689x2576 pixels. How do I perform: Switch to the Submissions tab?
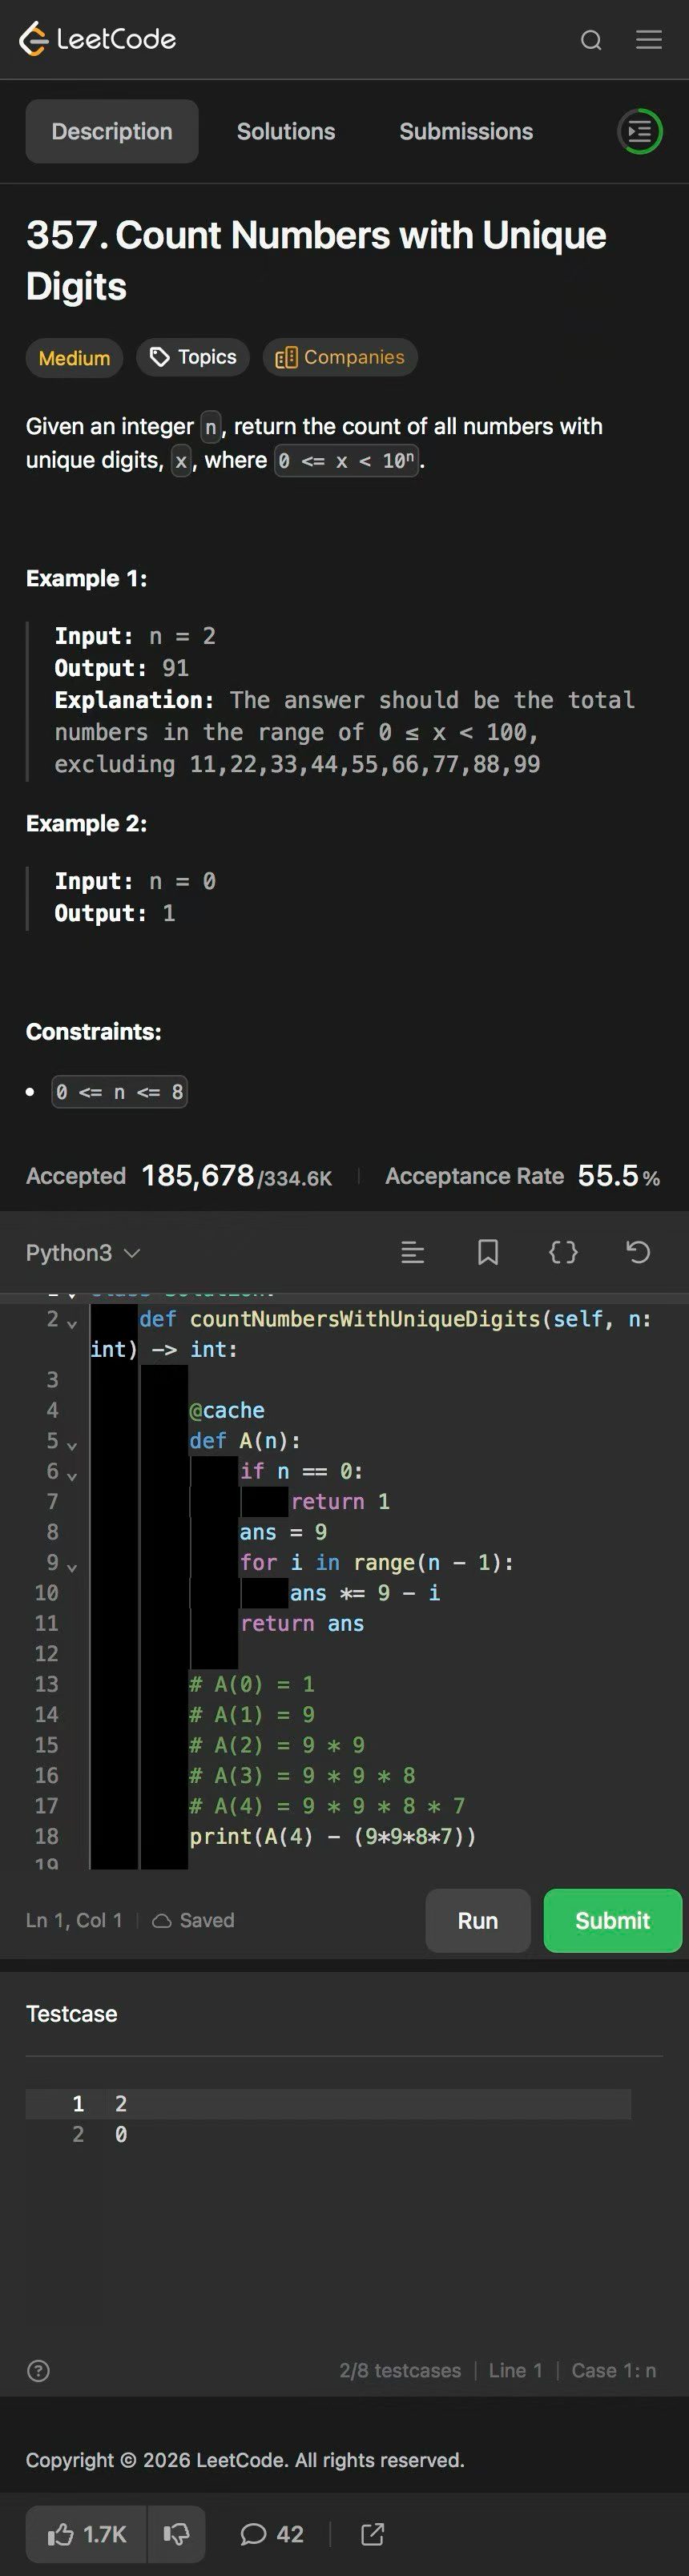(x=466, y=131)
